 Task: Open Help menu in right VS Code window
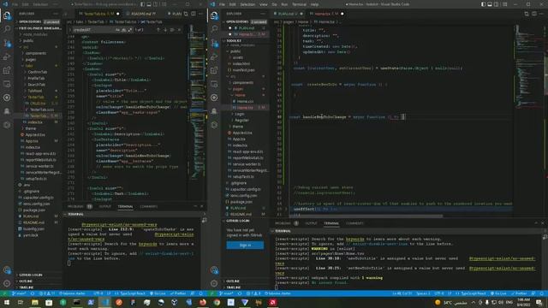click(x=314, y=4)
